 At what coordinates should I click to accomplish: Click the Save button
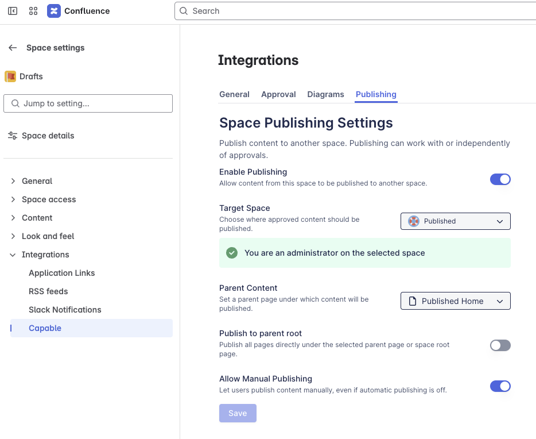(238, 413)
